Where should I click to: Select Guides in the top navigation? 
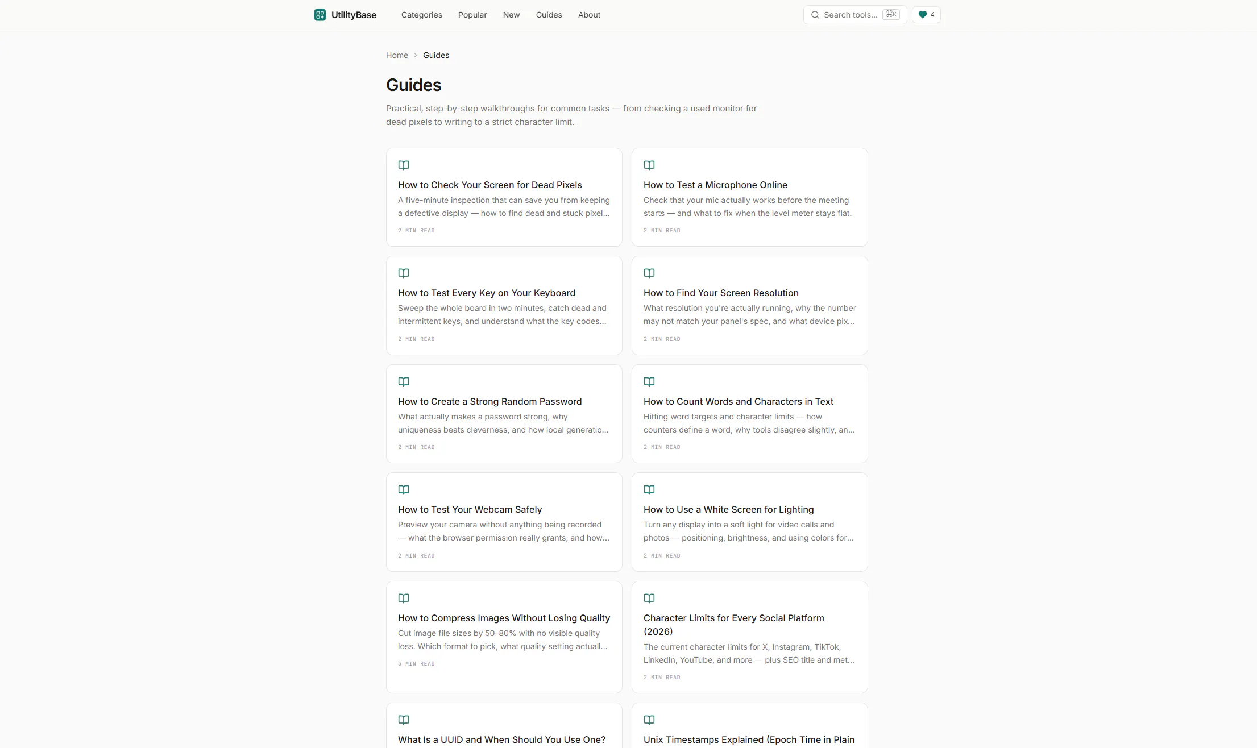click(x=549, y=15)
